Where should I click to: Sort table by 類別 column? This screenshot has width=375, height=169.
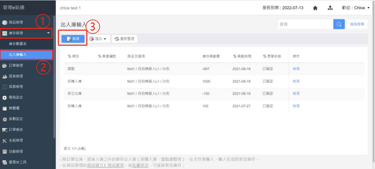(x=73, y=56)
